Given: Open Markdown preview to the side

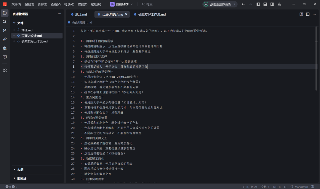Looking at the screenshot, I should (301, 14).
